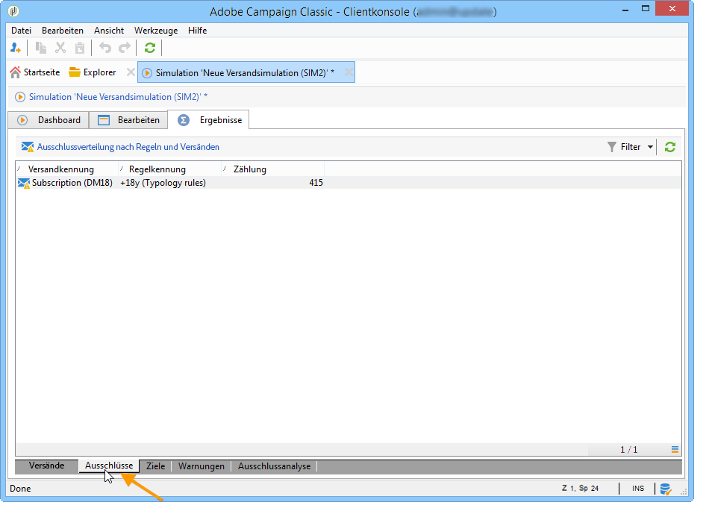
Task: Open the Filter dropdown arrow
Action: point(650,147)
